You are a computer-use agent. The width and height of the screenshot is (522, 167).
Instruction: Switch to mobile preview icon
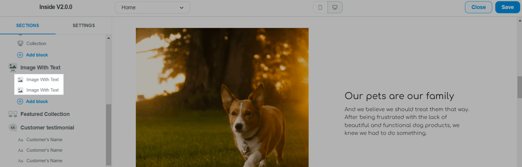pos(320,7)
